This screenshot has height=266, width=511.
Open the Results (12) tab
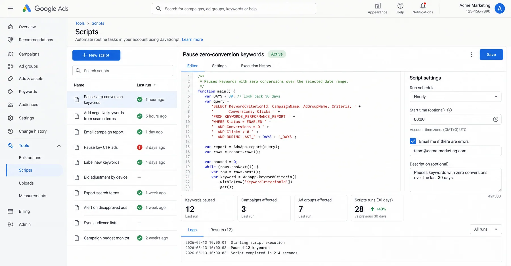(x=221, y=230)
